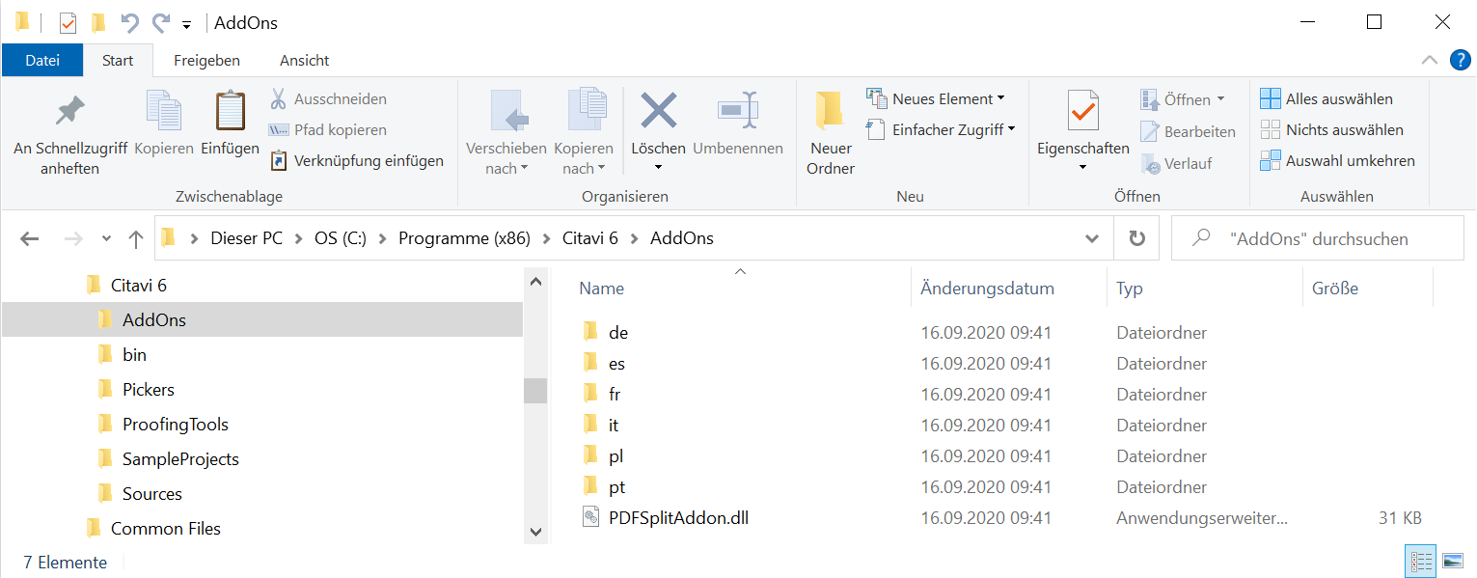Click the Einfügen paste icon
This screenshot has width=1477, height=578.
(x=230, y=112)
